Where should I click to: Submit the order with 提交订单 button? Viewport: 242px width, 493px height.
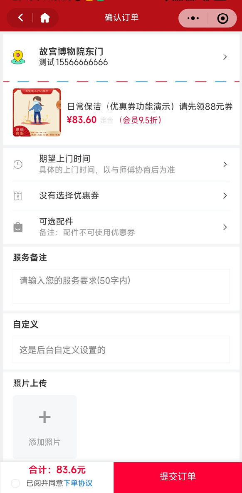178,477
